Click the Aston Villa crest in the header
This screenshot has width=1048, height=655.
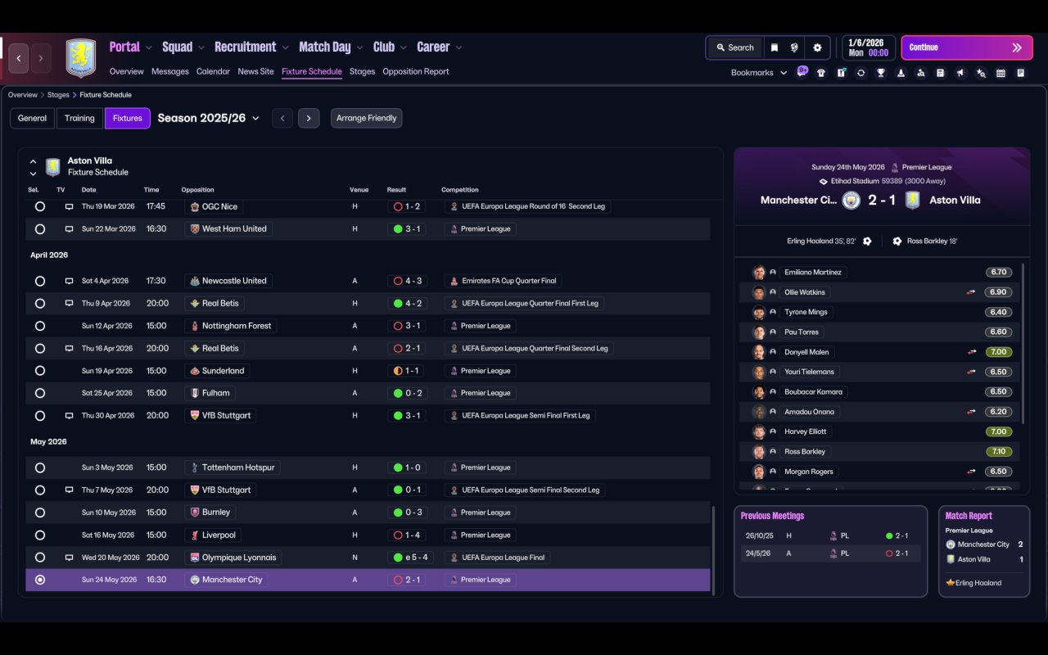(80, 58)
